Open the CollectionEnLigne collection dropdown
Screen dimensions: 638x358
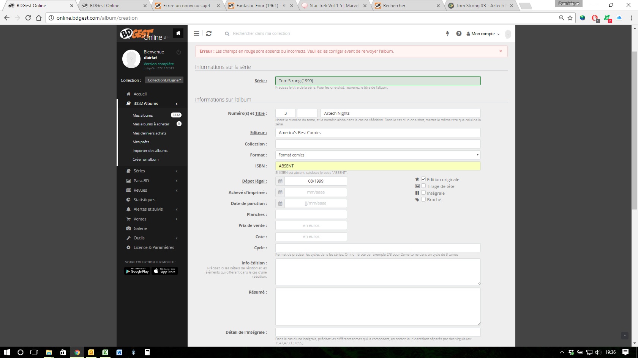coord(164,80)
